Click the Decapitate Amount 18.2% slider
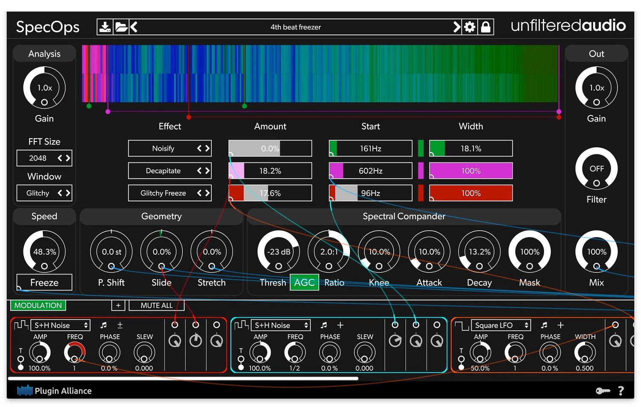Screen dimensions: 641x407 click(x=270, y=171)
